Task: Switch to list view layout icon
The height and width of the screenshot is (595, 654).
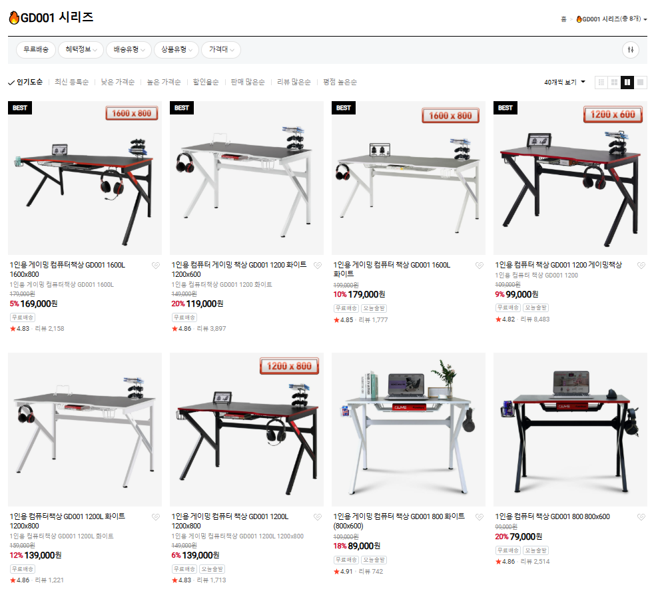Action: tap(601, 82)
